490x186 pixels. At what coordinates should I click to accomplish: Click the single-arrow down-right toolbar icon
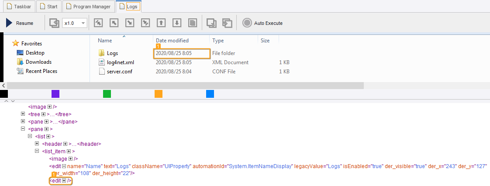click(x=130, y=23)
